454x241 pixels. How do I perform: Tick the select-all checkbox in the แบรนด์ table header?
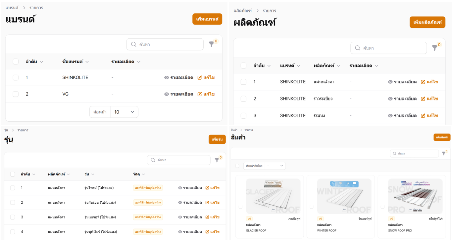pyautogui.click(x=16, y=61)
